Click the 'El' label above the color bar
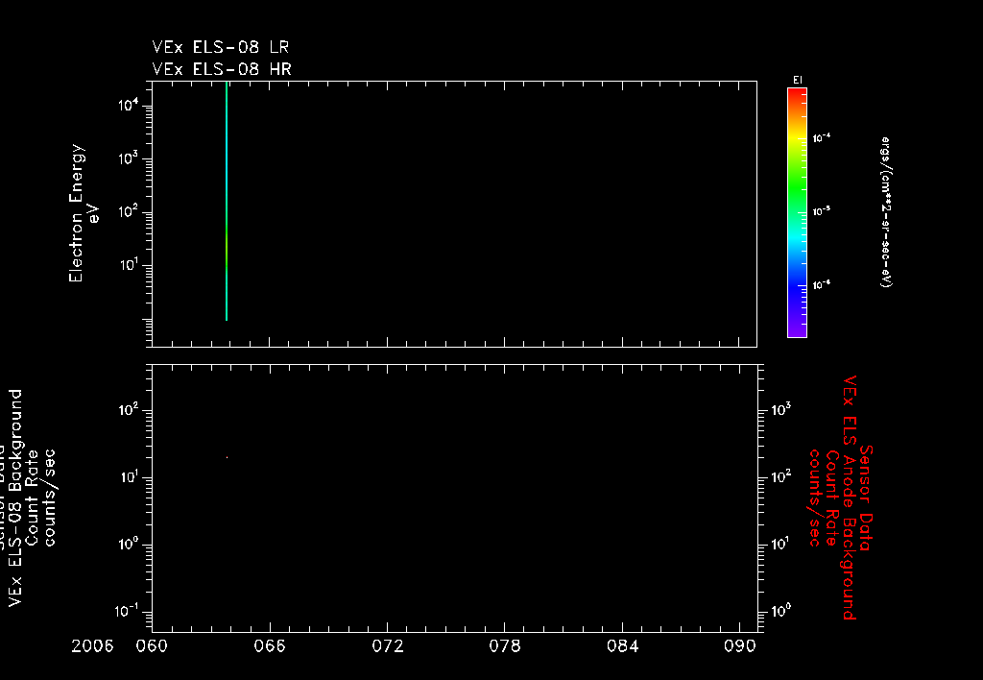The image size is (983, 680). (x=798, y=81)
